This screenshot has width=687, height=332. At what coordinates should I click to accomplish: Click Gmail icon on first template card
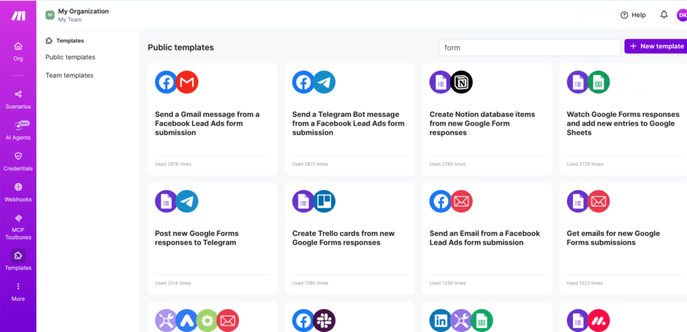[187, 82]
